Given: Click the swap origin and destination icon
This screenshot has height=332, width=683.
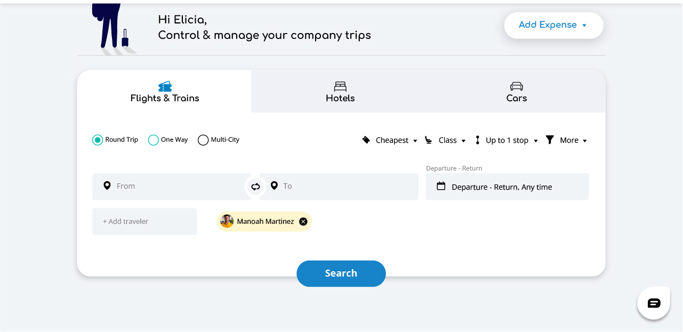Looking at the screenshot, I should [255, 187].
